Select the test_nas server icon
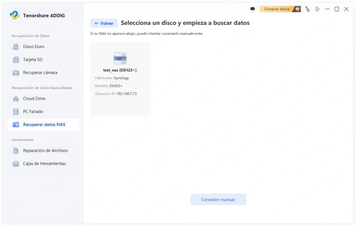Image resolution: width=356 pixels, height=226 pixels. [x=120, y=58]
